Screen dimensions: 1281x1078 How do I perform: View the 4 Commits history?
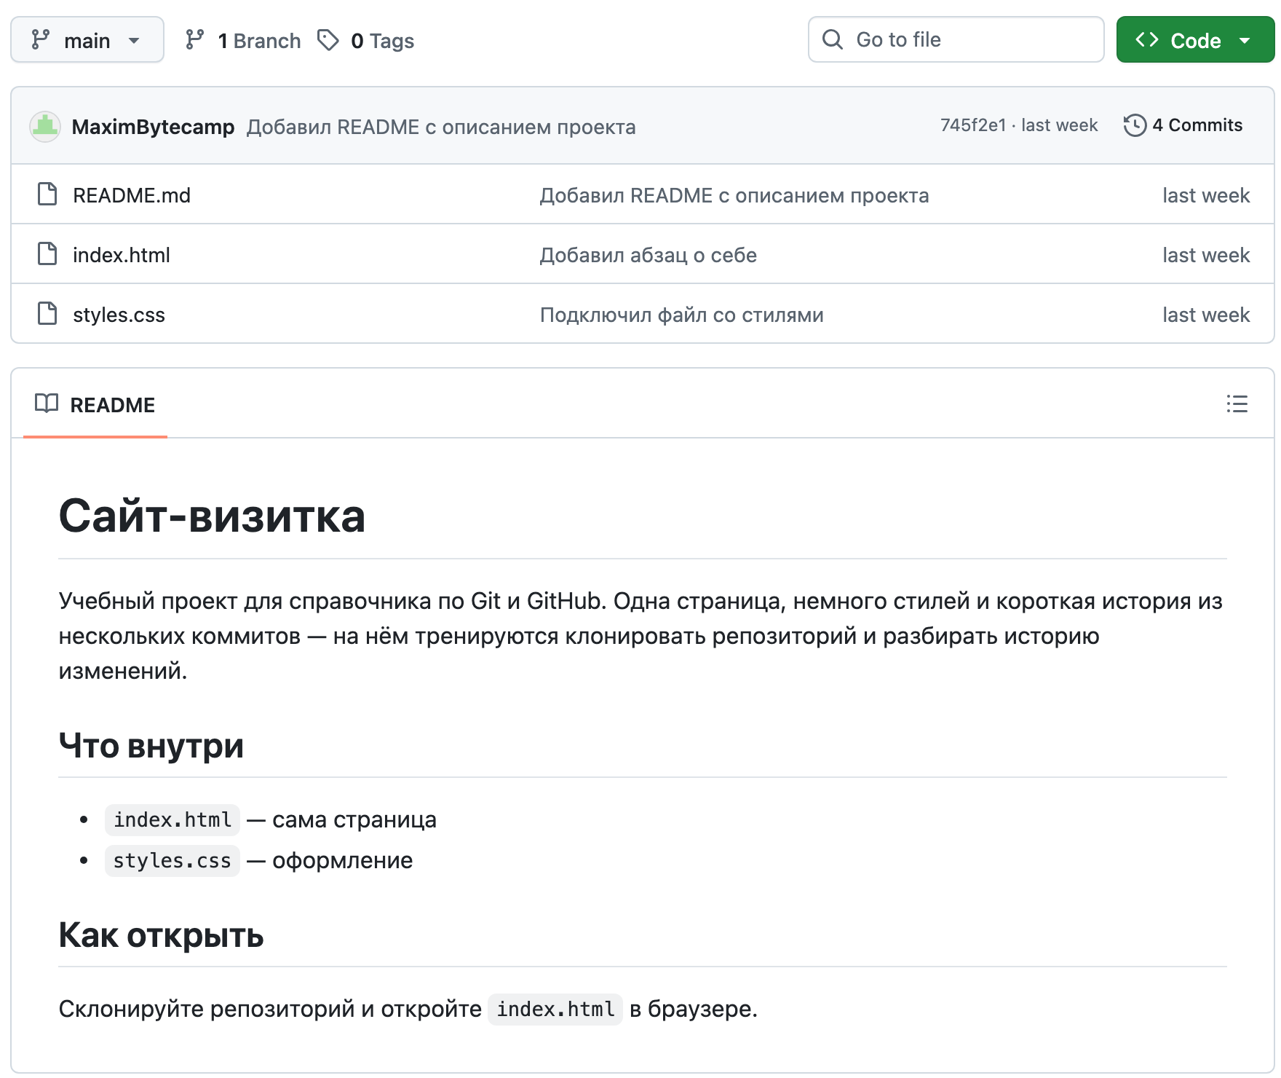tap(1183, 125)
